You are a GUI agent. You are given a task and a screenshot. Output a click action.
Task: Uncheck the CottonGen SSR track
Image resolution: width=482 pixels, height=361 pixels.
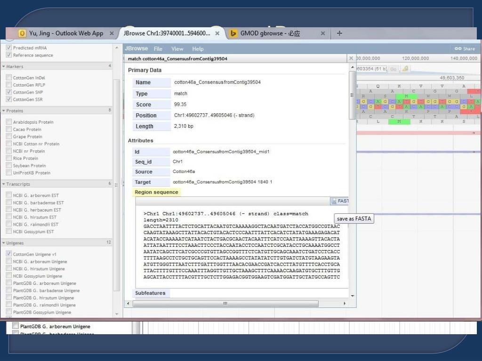8,99
